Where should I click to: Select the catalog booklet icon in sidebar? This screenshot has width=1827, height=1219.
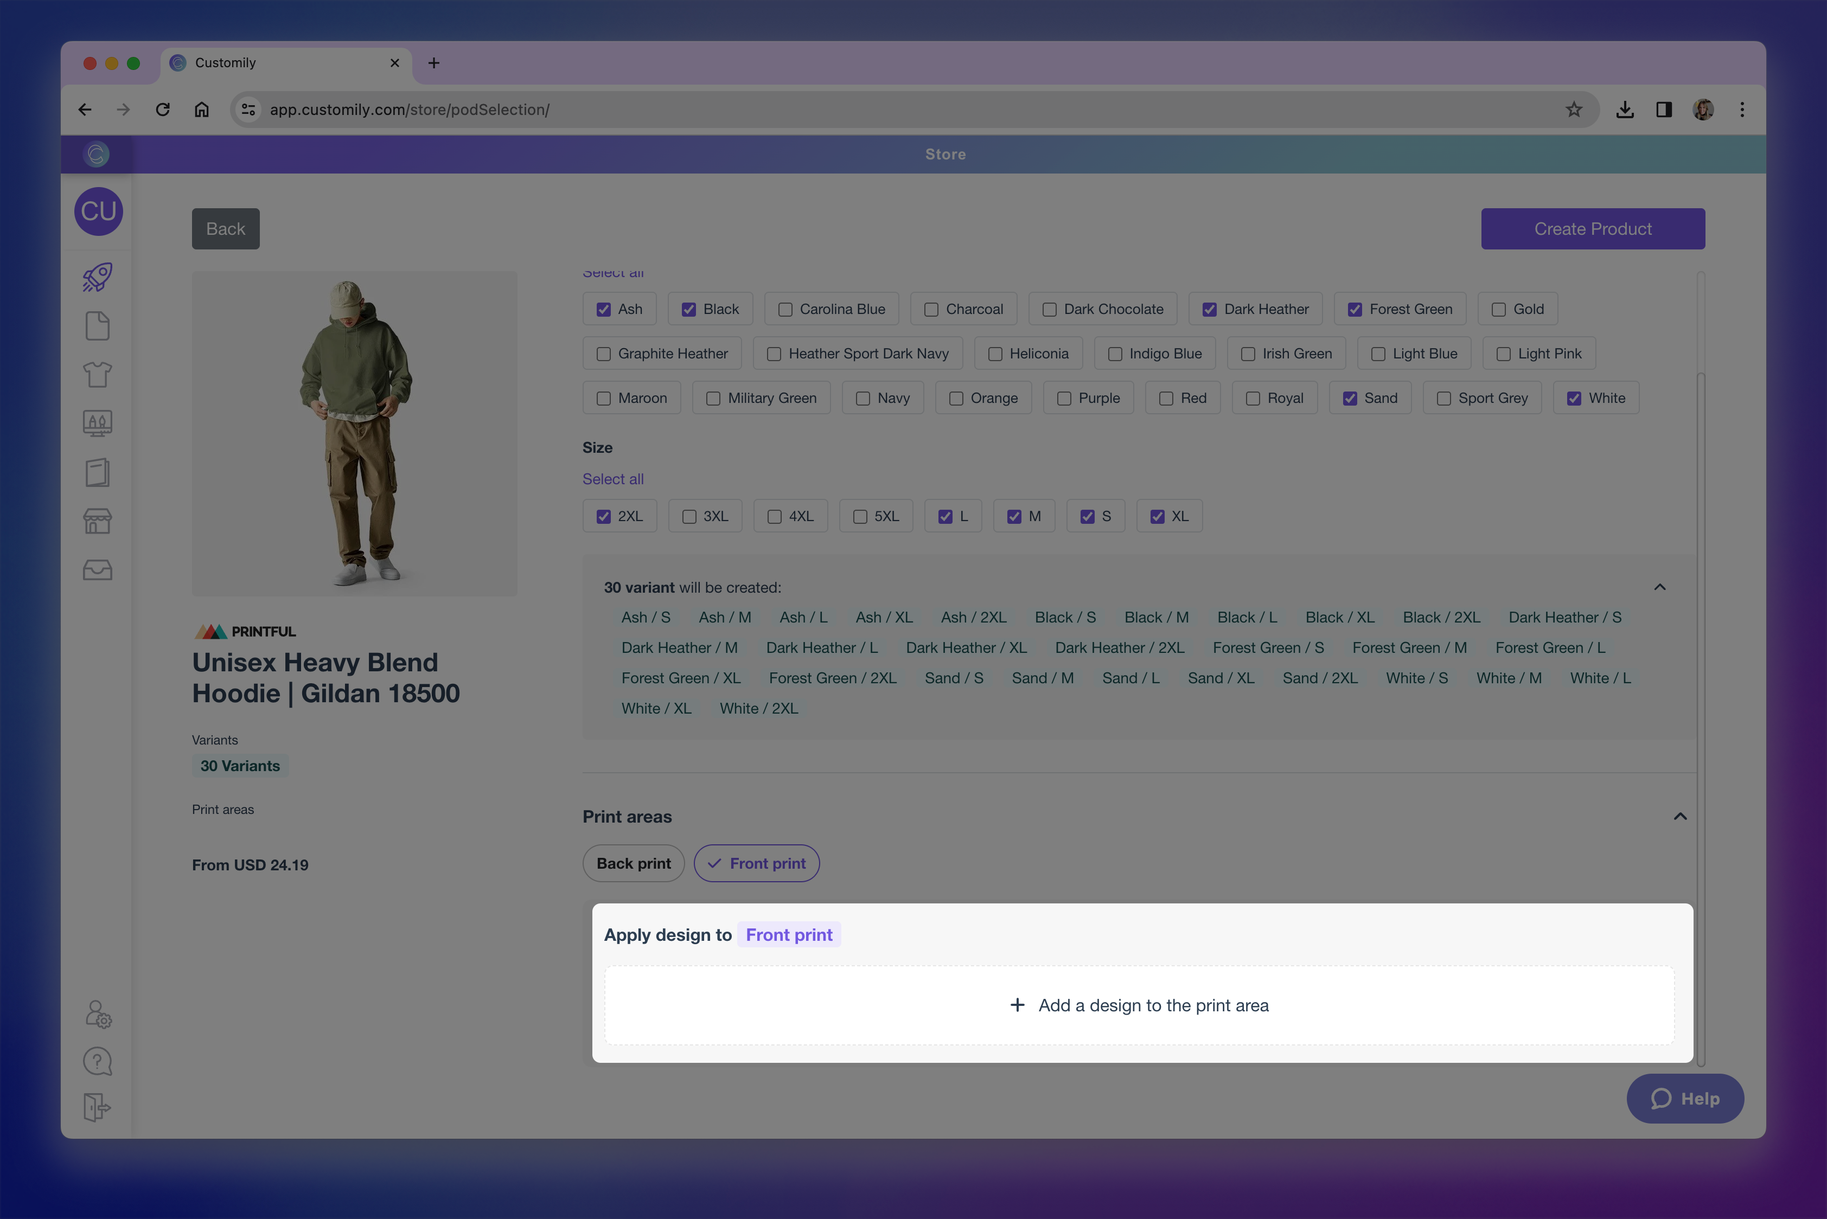coord(97,472)
